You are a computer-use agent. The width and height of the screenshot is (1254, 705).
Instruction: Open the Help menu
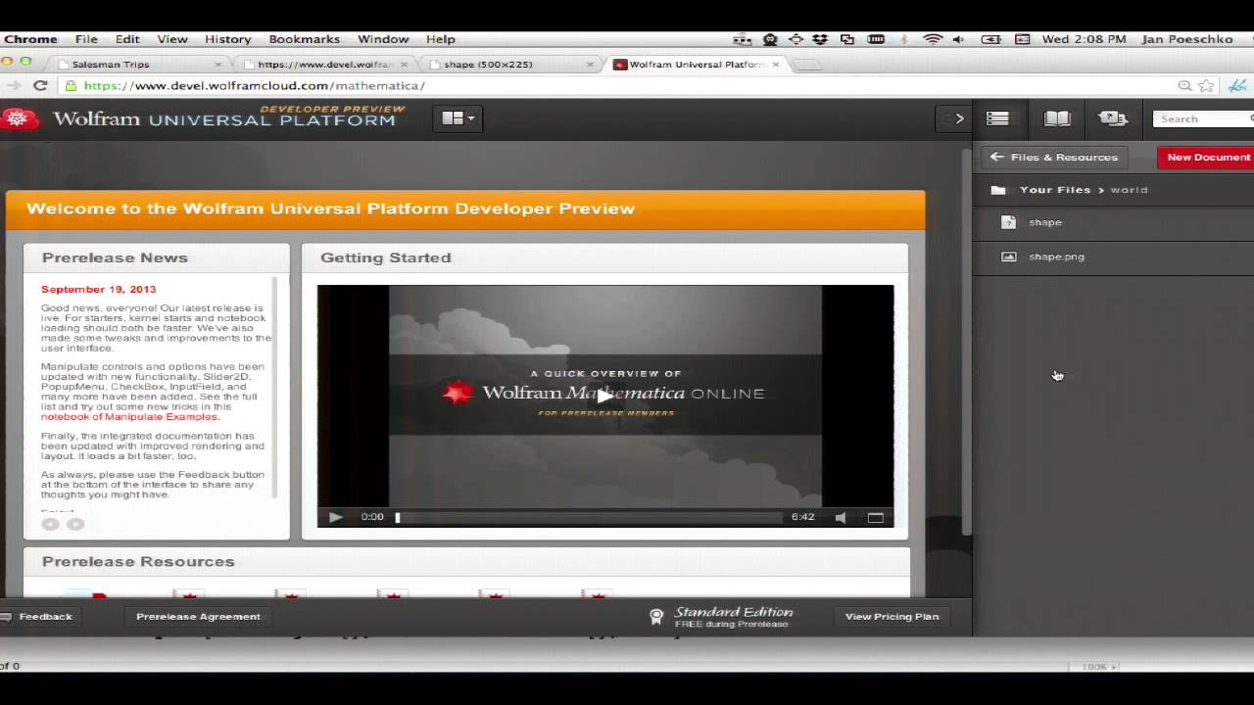click(x=441, y=39)
